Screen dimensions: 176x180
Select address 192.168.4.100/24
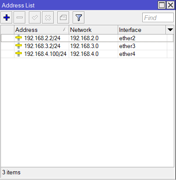[45, 54]
